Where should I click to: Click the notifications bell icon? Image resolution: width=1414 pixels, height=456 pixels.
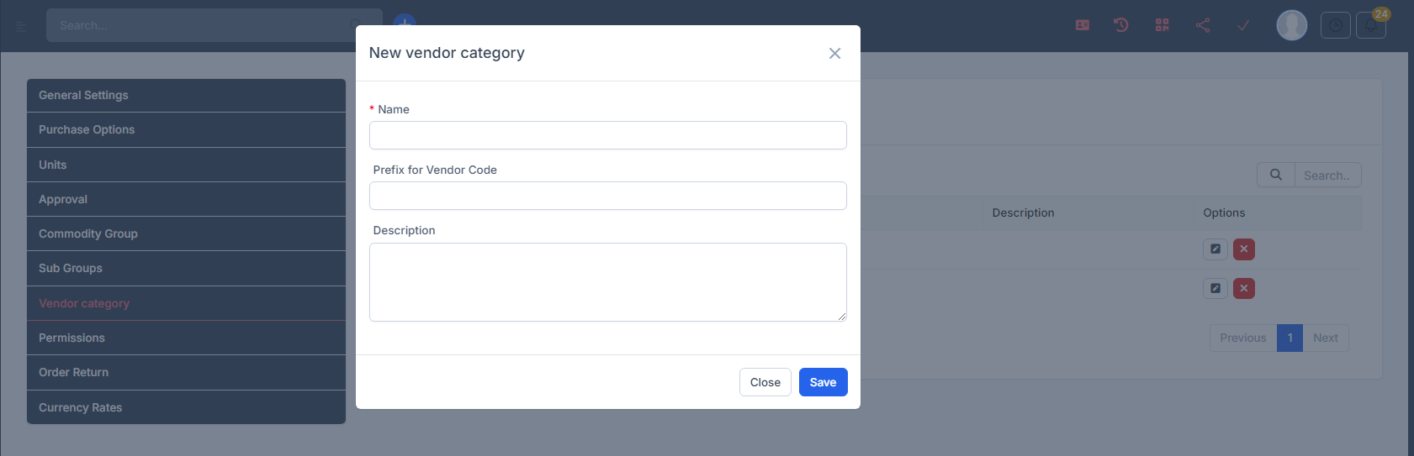tap(1370, 26)
